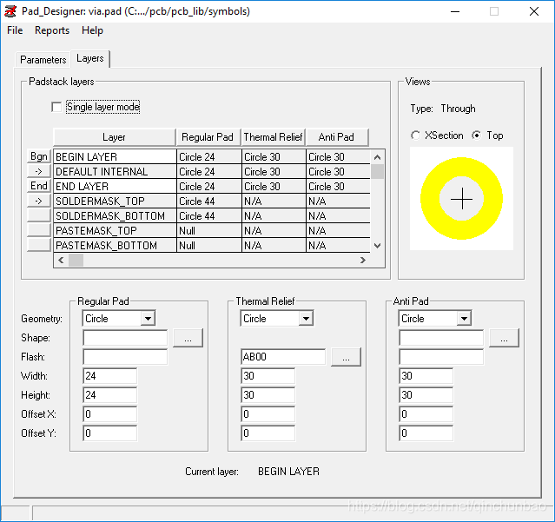This screenshot has height=522, width=555.
Task: Open Regular Pad Geometry dropdown
Action: tap(148, 319)
